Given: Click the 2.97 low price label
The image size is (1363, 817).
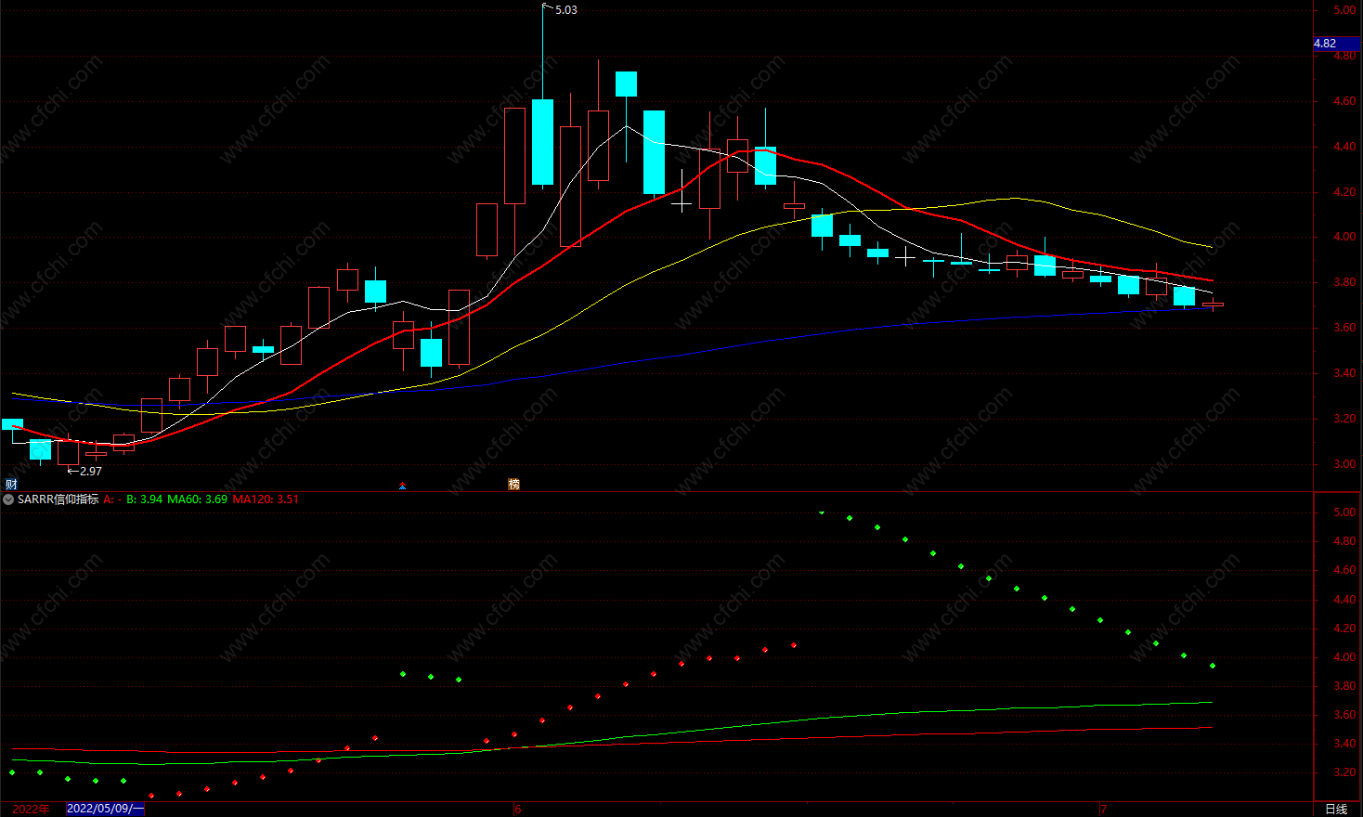Looking at the screenshot, I should point(90,472).
